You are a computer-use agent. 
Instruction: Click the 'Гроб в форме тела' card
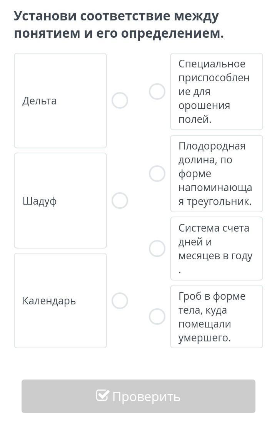click(x=217, y=317)
